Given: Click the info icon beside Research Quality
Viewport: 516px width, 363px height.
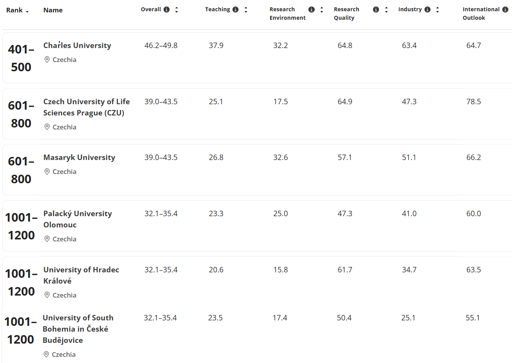Looking at the screenshot, I should click(x=375, y=9).
